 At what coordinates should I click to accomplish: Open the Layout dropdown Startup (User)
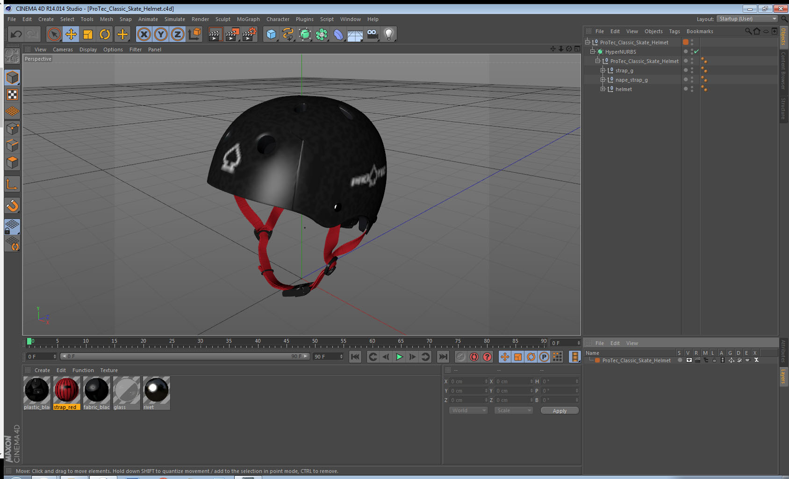point(747,19)
